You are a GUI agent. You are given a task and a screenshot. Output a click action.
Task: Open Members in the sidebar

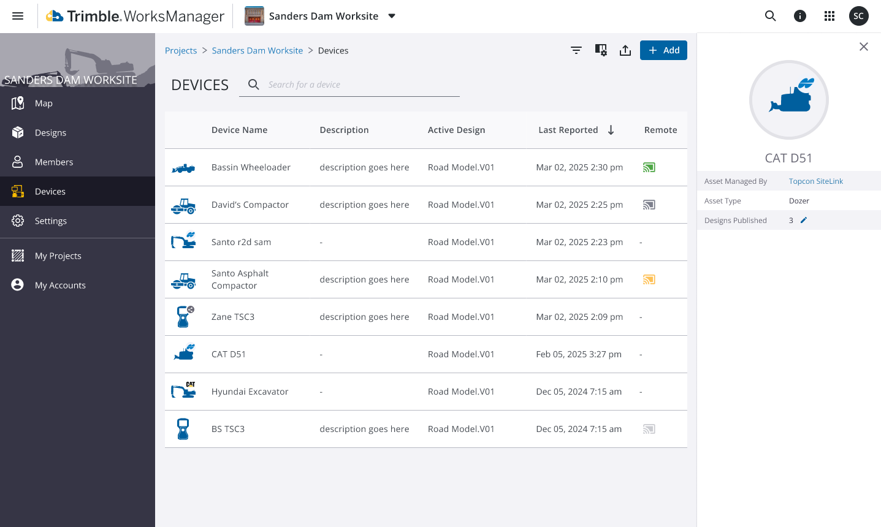click(x=54, y=162)
